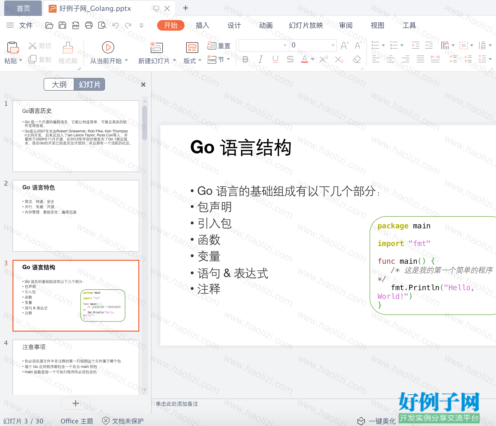Open the font size dropdown
Screen dimensions: 496x426
point(333,45)
